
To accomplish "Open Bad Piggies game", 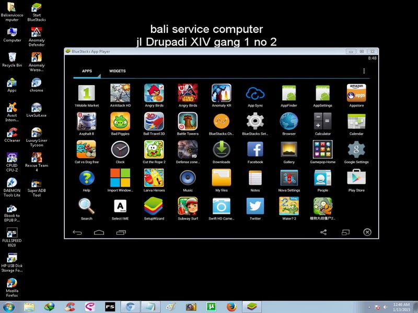I will pos(120,122).
